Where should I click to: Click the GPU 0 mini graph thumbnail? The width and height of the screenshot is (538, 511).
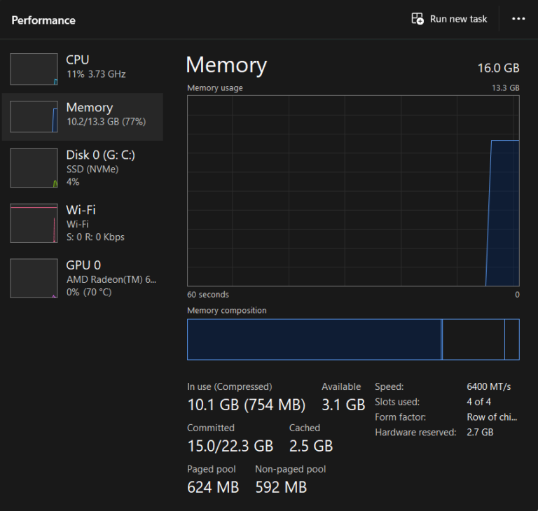(34, 278)
